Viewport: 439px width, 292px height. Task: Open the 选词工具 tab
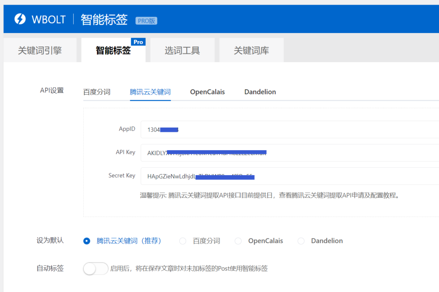[182, 50]
